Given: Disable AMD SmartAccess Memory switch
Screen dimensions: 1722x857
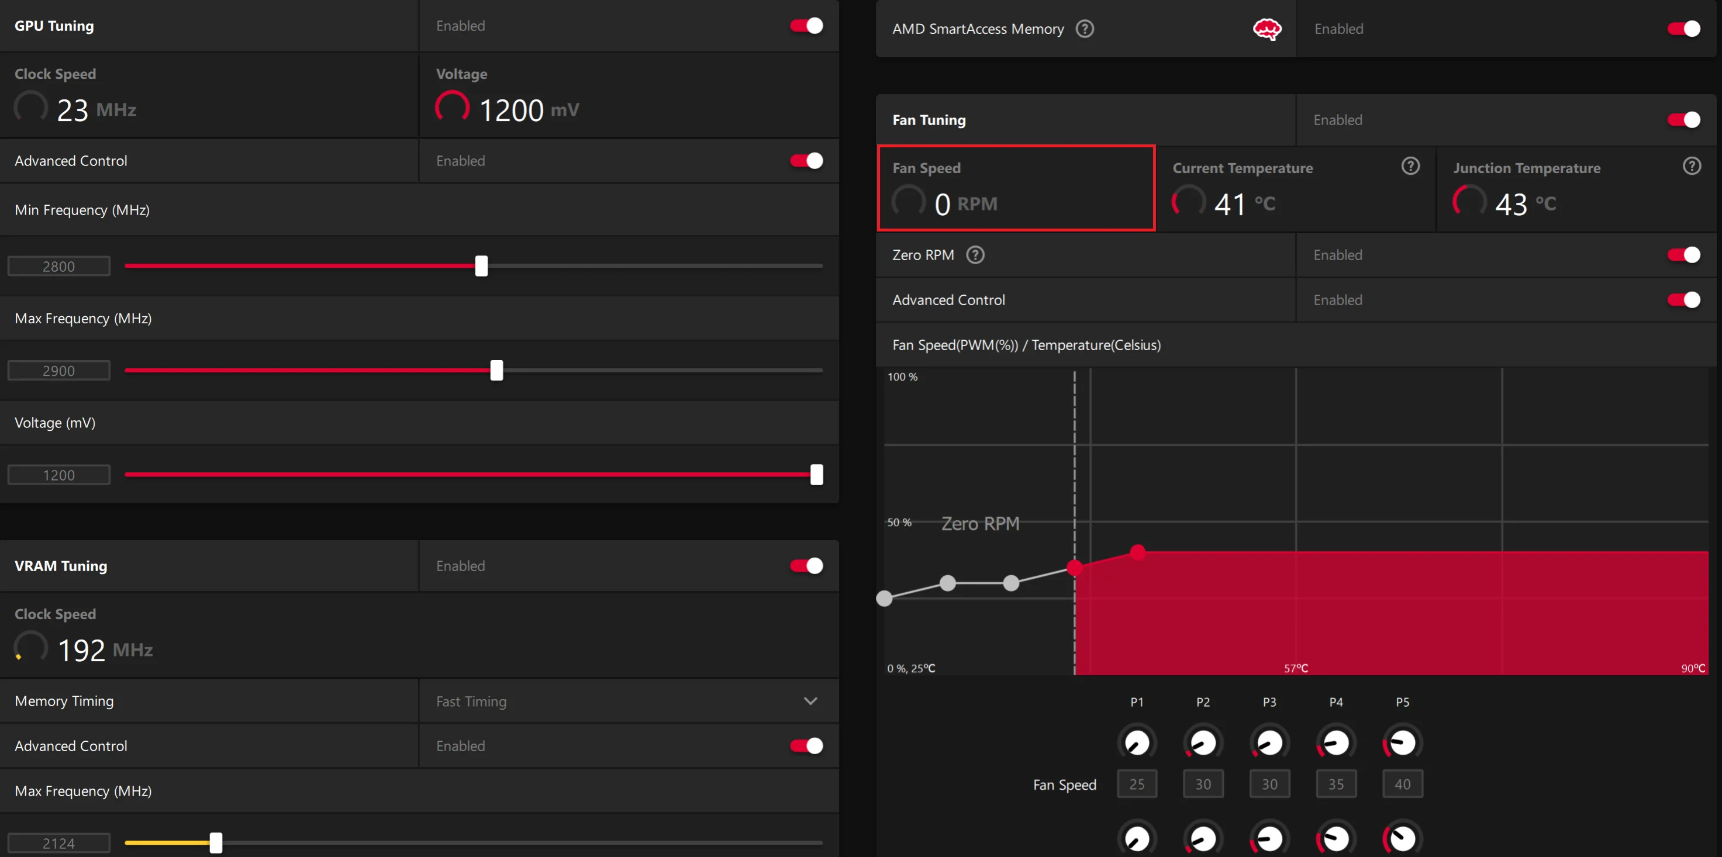Looking at the screenshot, I should (1683, 29).
